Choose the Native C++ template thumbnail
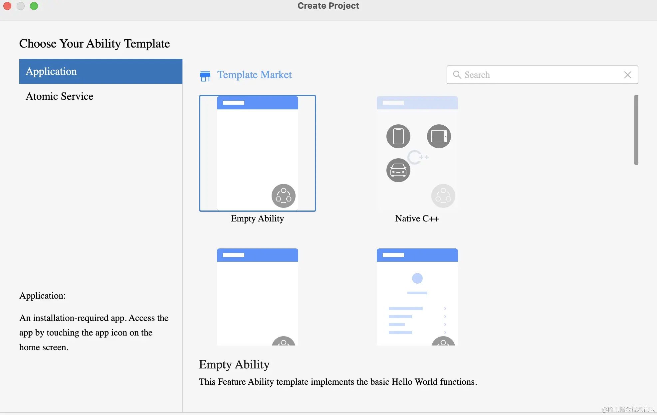This screenshot has width=657, height=415. pos(417,153)
